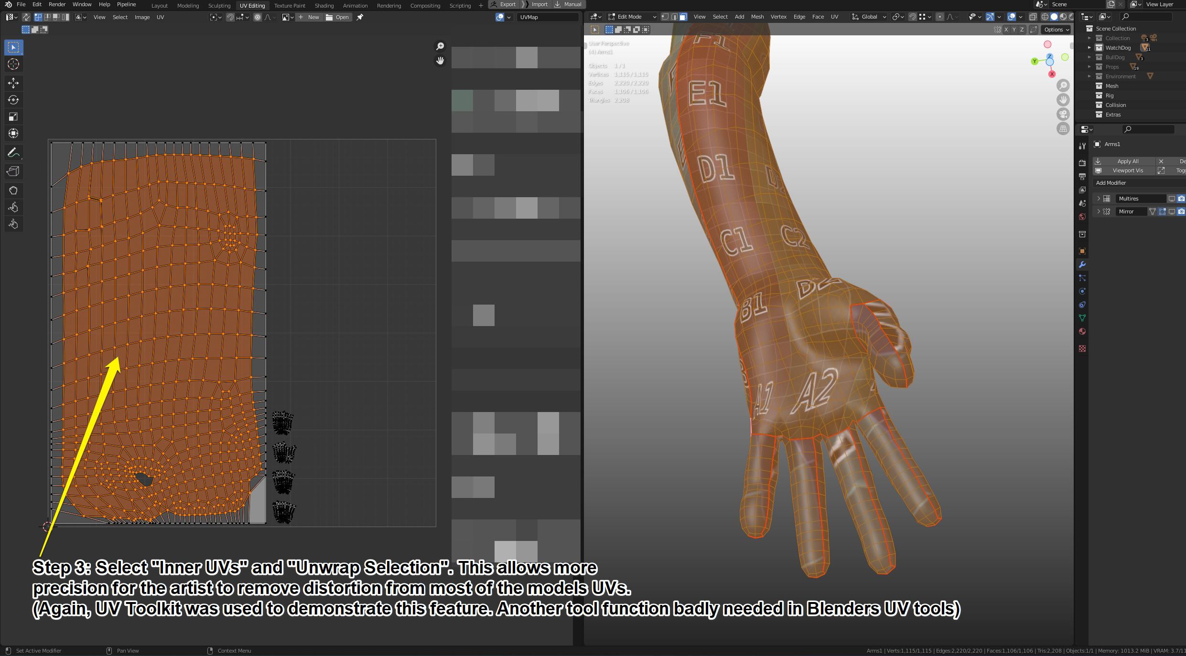Open the Vertex menu in 3D viewport

[x=778, y=17]
